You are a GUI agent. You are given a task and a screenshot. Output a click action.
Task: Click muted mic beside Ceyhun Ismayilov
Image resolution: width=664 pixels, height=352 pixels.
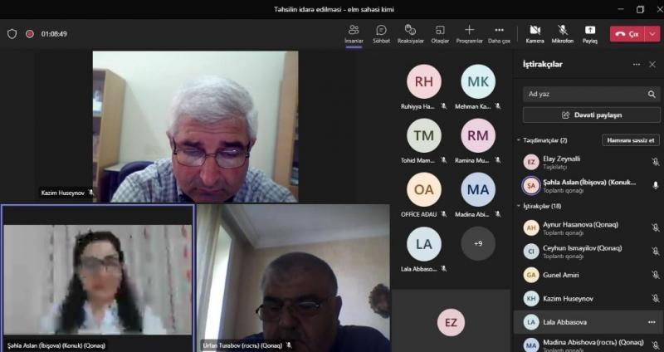pos(655,252)
